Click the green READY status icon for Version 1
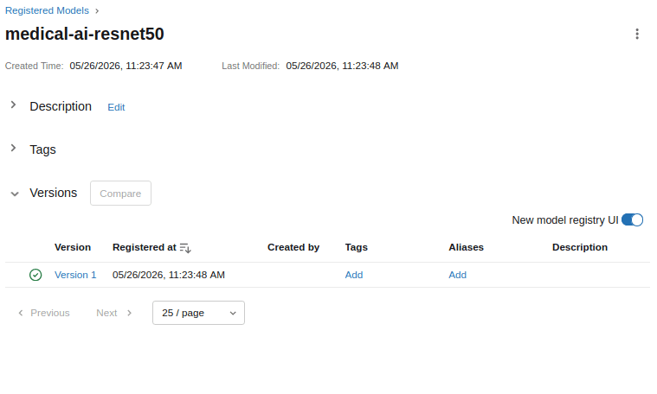The width and height of the screenshot is (657, 394). (x=35, y=275)
